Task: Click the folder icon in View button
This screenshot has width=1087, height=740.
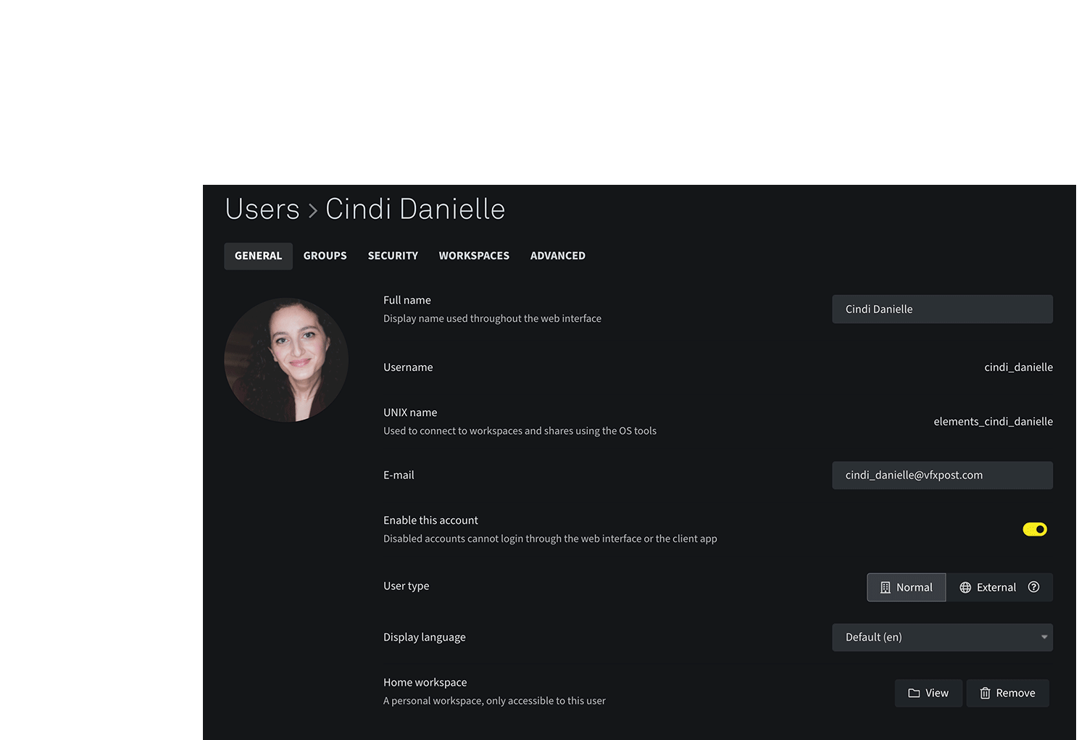Action: (x=914, y=694)
